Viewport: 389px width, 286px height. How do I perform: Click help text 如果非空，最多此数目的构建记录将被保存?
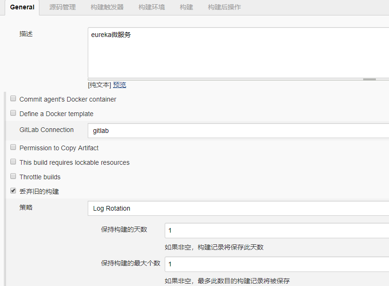click(x=227, y=281)
